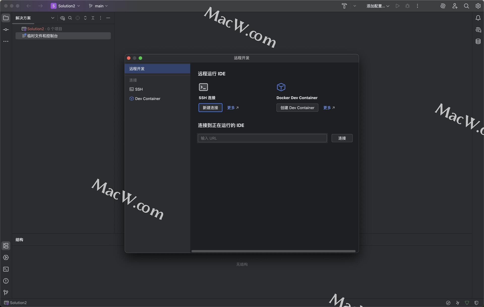Expand the 解决方案 view selector dropdown

point(53,18)
